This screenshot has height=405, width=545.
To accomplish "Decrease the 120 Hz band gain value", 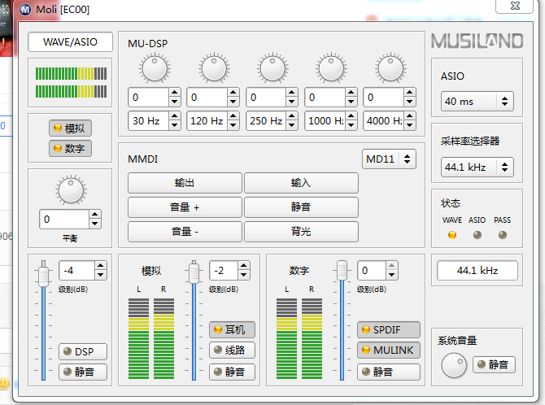I will point(233,102).
